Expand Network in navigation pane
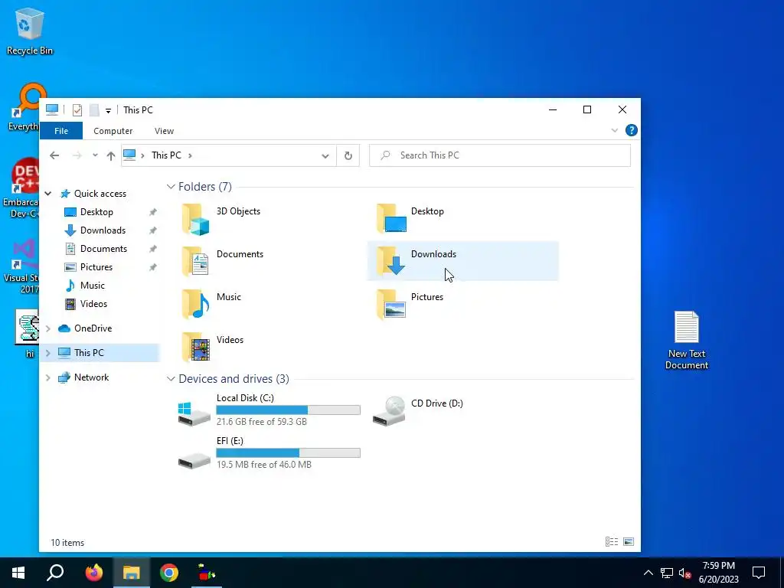Viewport: 784px width, 588px height. (48, 377)
